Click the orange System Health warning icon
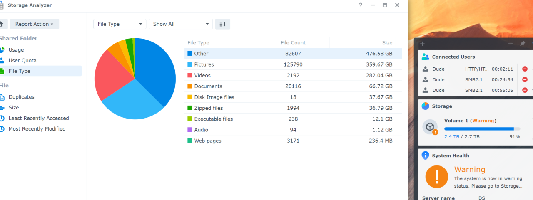The width and height of the screenshot is (533, 200). coord(436,177)
